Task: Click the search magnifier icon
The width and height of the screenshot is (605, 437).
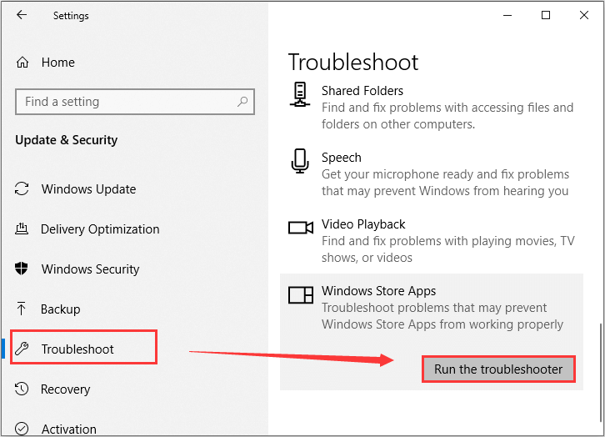Action: [242, 102]
